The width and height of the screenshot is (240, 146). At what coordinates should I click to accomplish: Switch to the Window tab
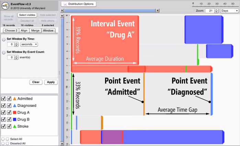coord(48,31)
